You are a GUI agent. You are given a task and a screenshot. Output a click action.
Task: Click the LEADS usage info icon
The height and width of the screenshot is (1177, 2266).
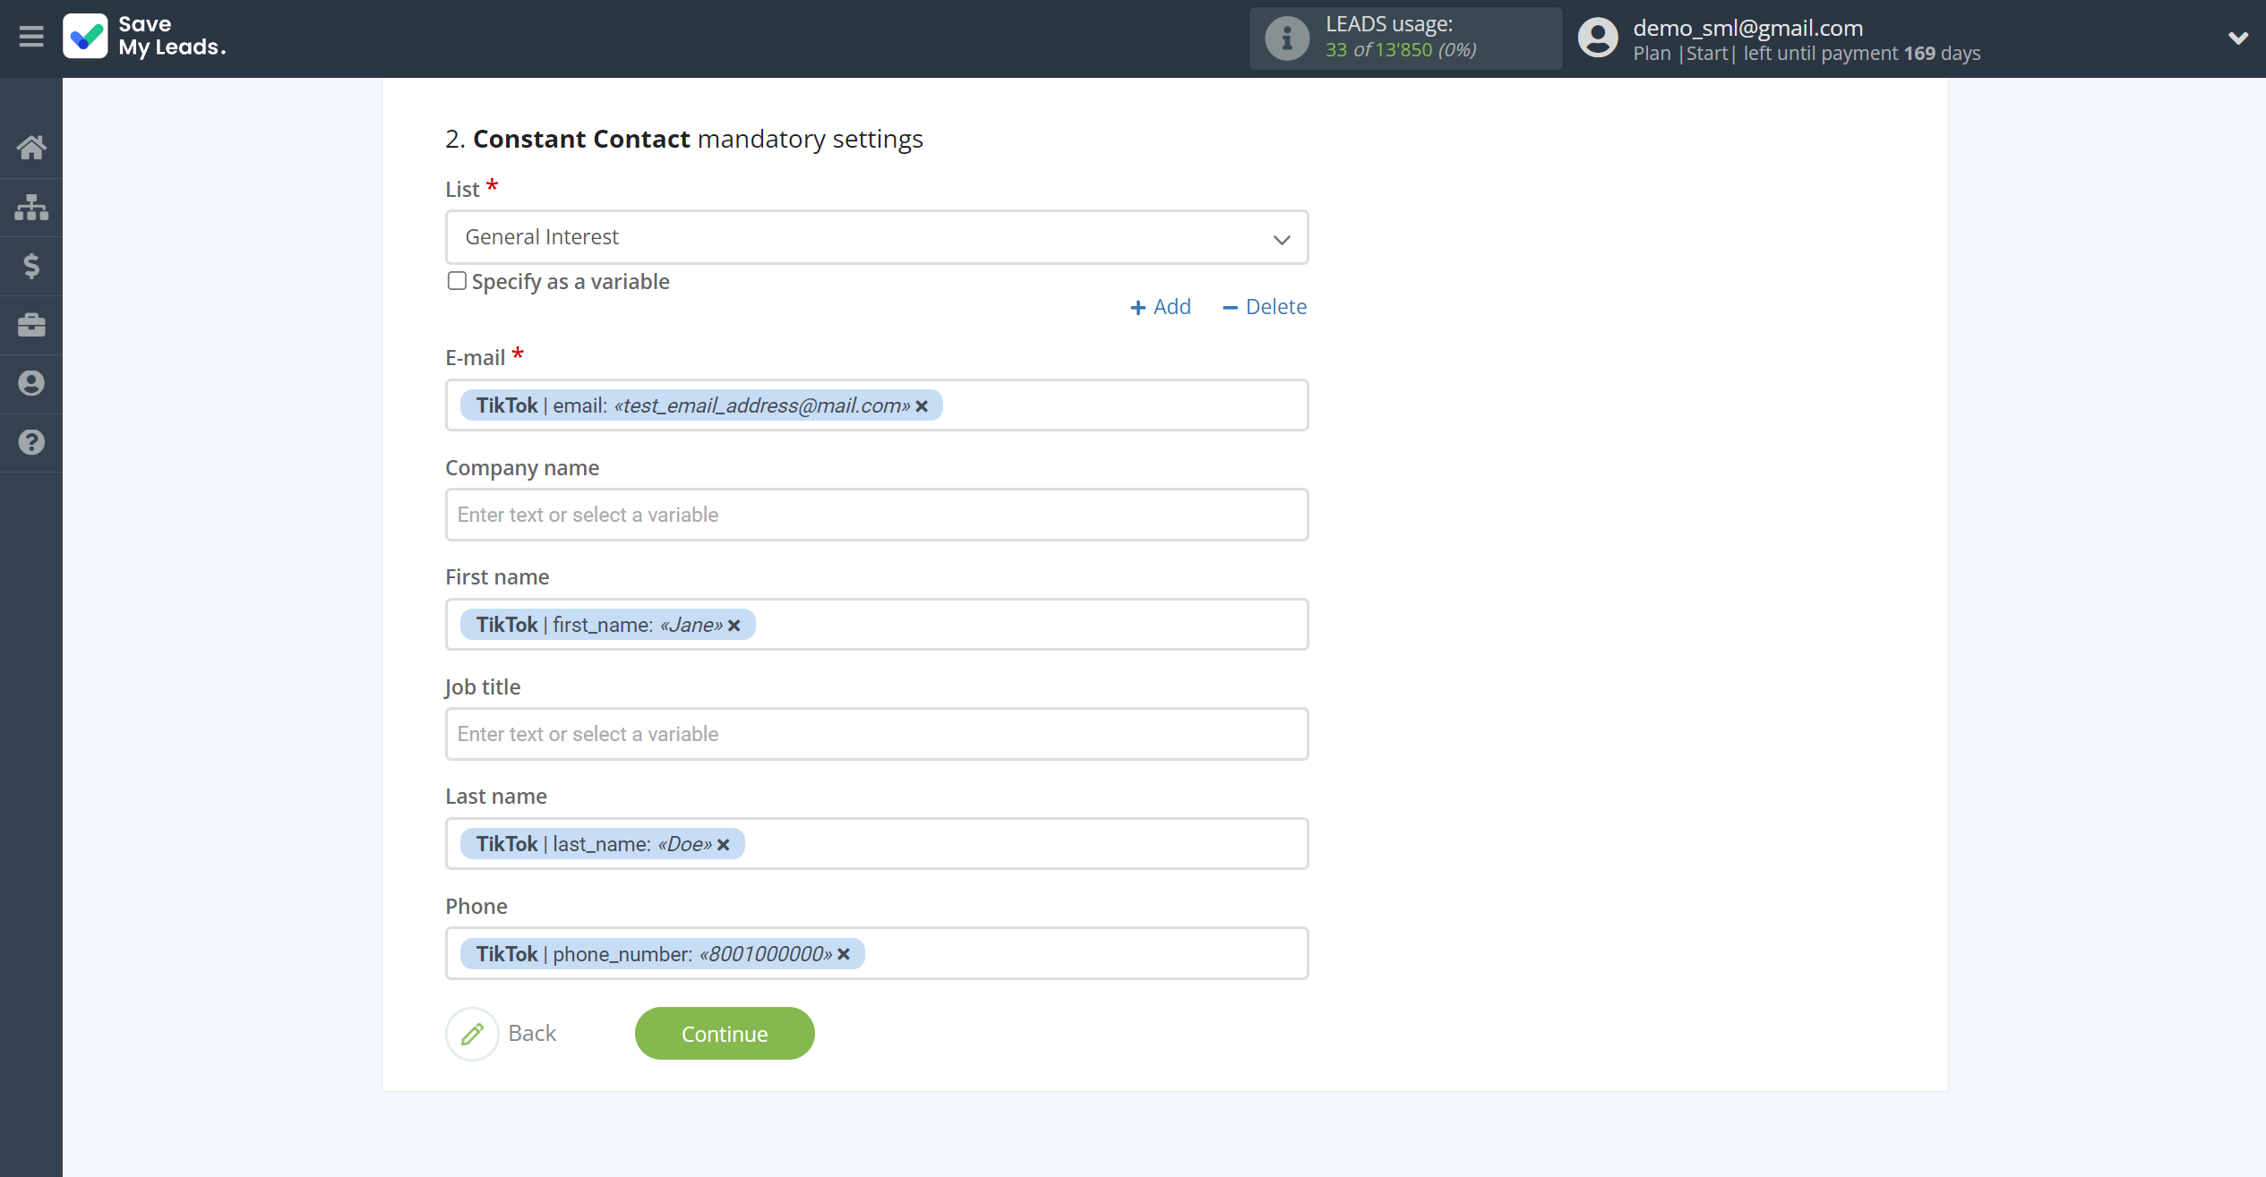(x=1287, y=38)
